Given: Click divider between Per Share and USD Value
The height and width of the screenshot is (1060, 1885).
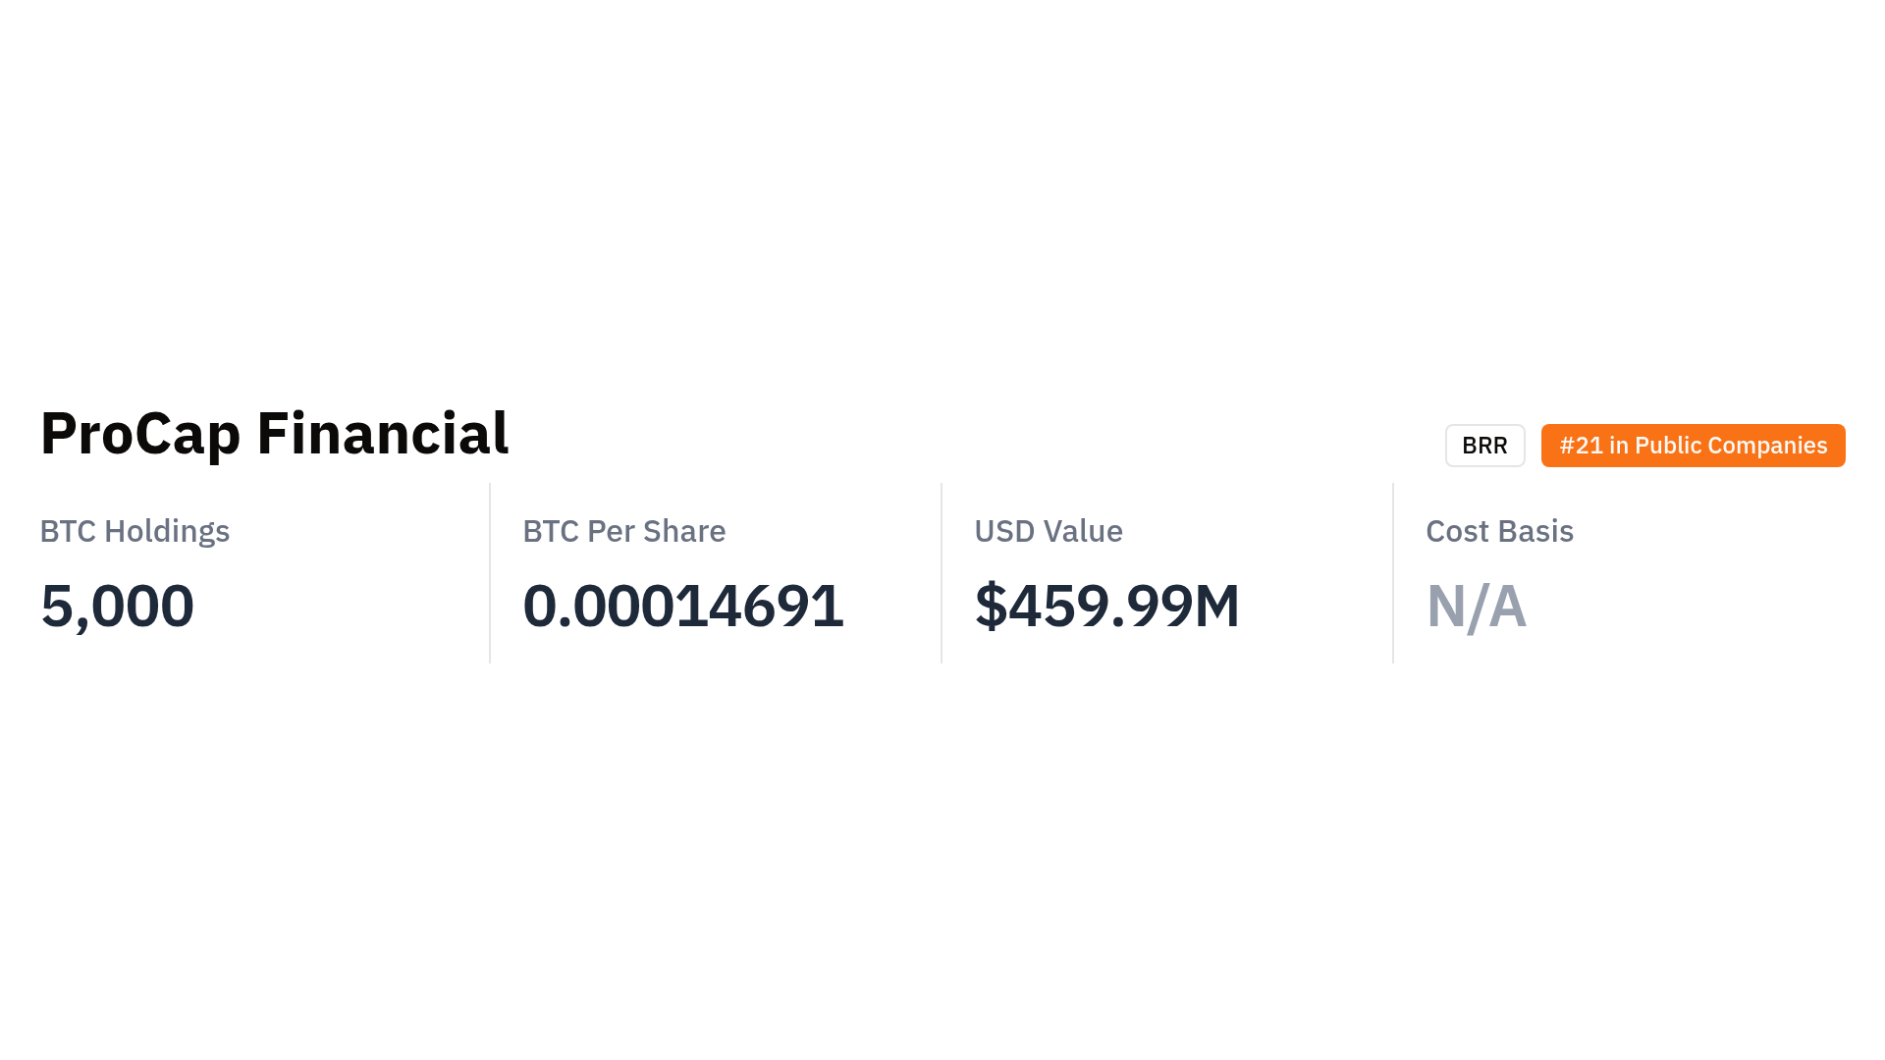Looking at the screenshot, I should tap(942, 573).
